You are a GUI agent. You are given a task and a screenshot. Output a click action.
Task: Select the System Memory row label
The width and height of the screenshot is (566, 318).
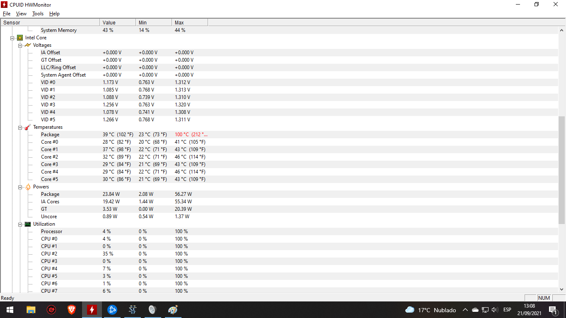coord(59,30)
